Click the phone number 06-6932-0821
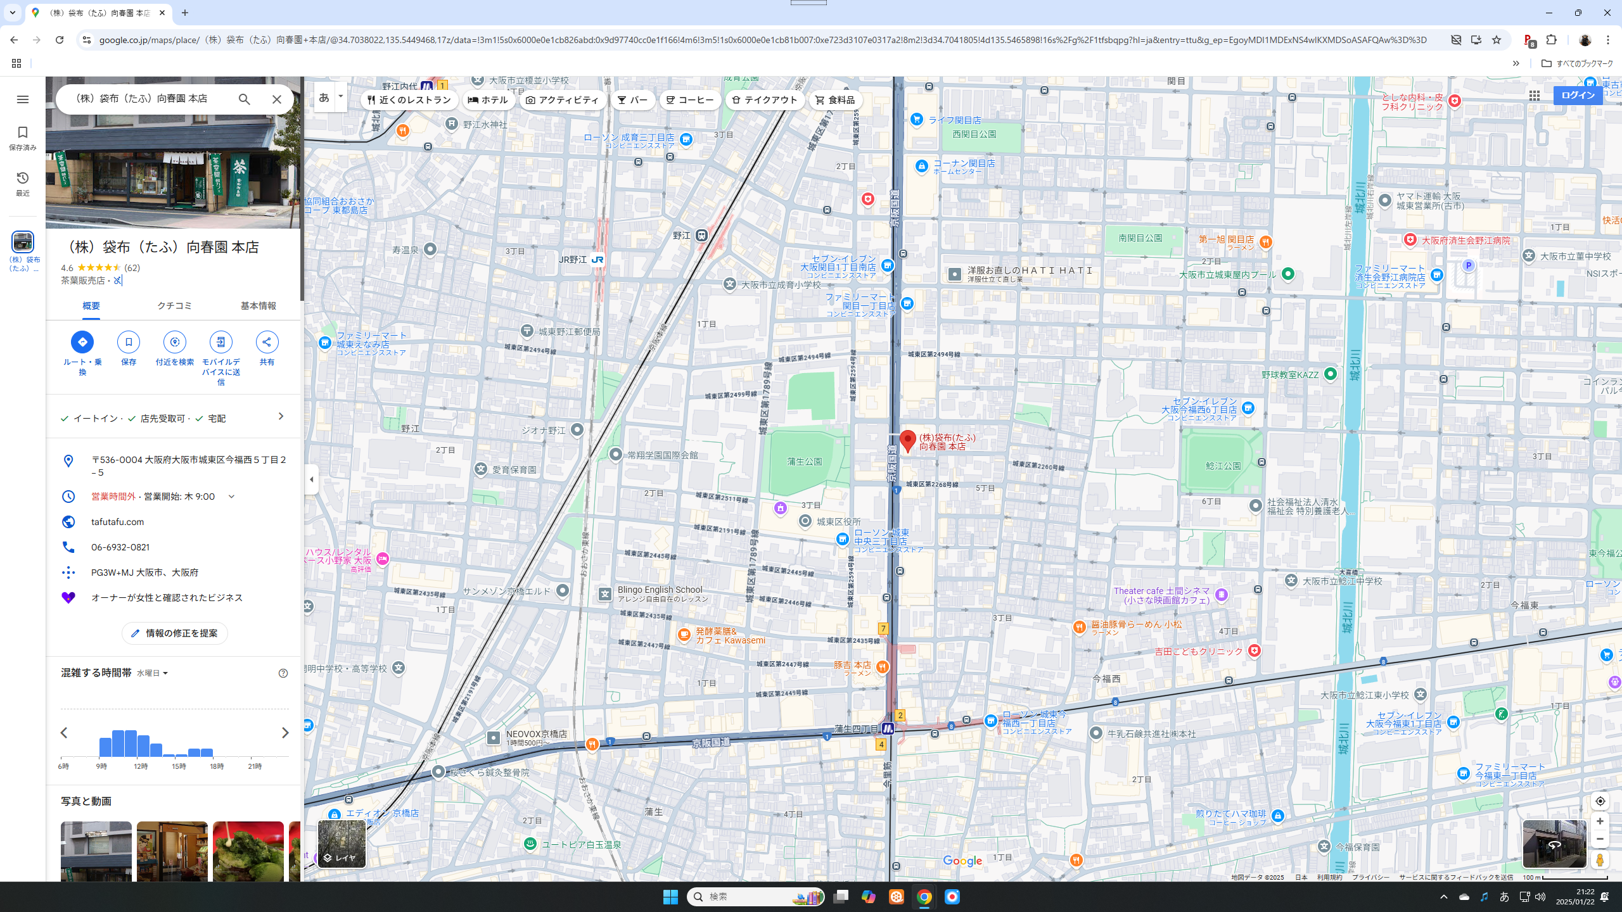 click(120, 547)
